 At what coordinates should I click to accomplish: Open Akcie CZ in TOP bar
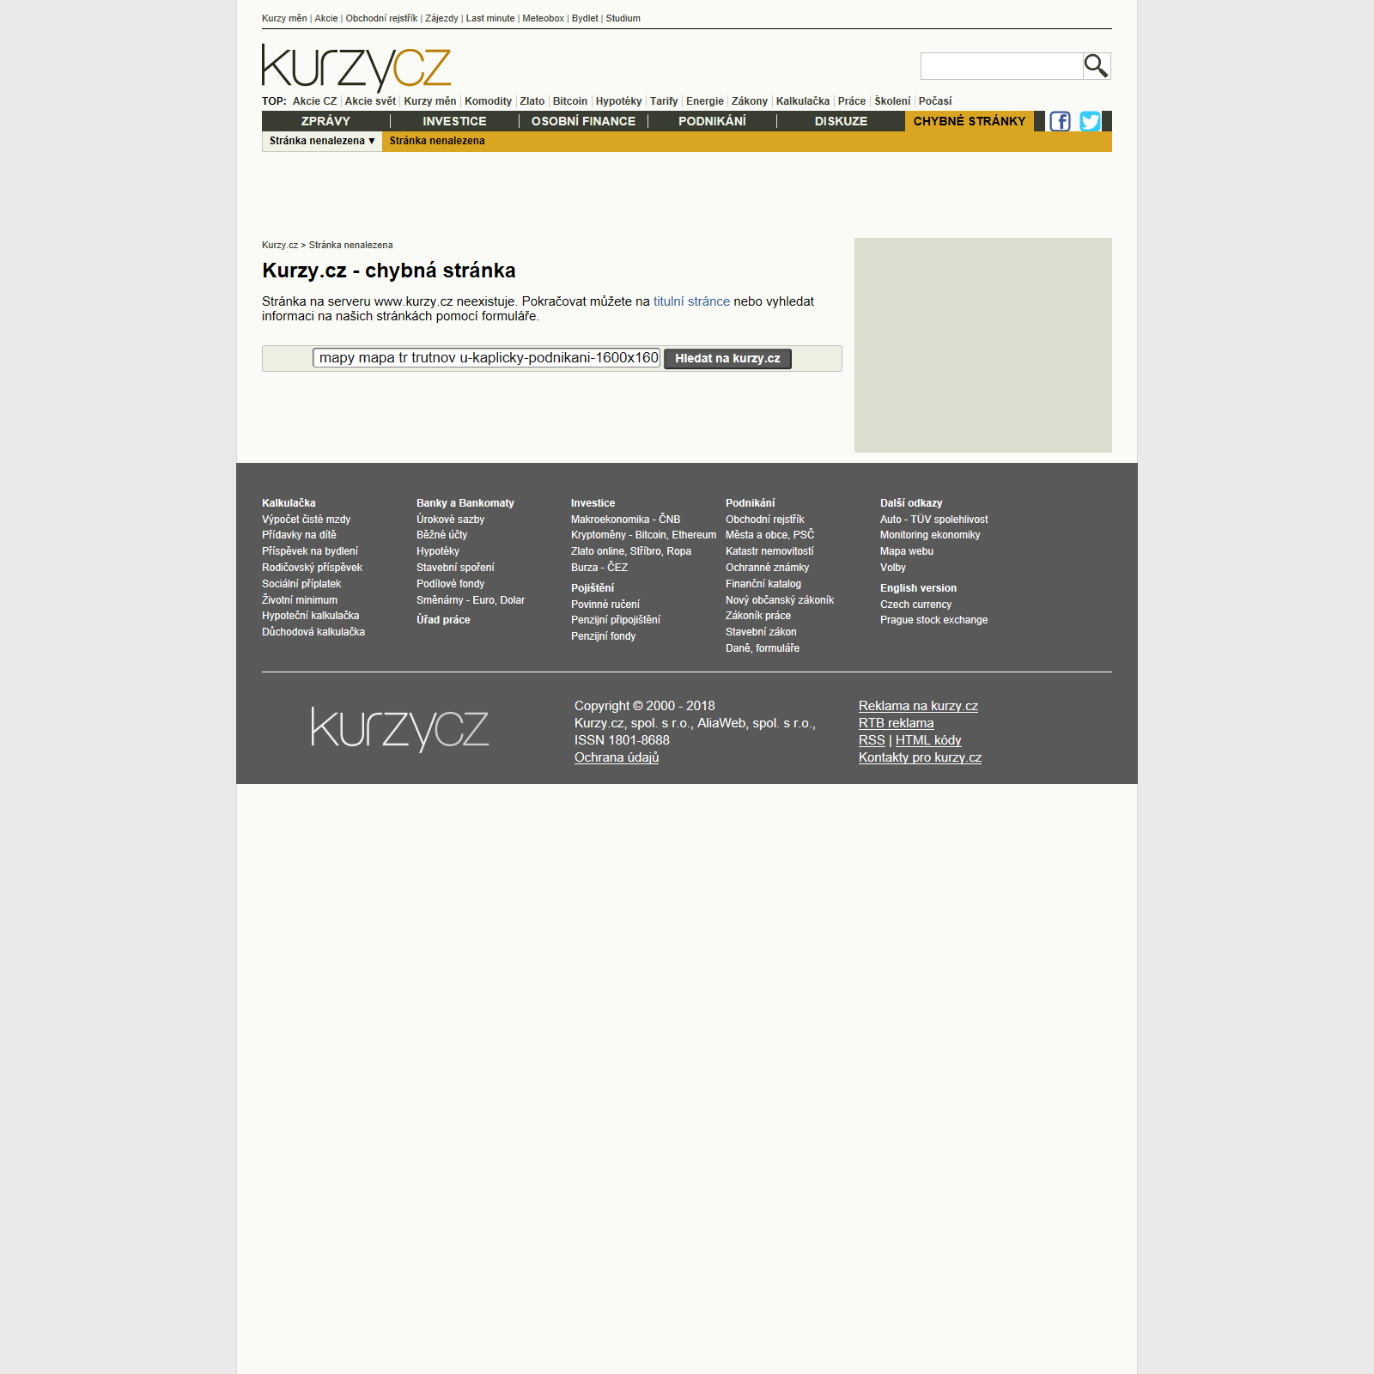tap(314, 101)
